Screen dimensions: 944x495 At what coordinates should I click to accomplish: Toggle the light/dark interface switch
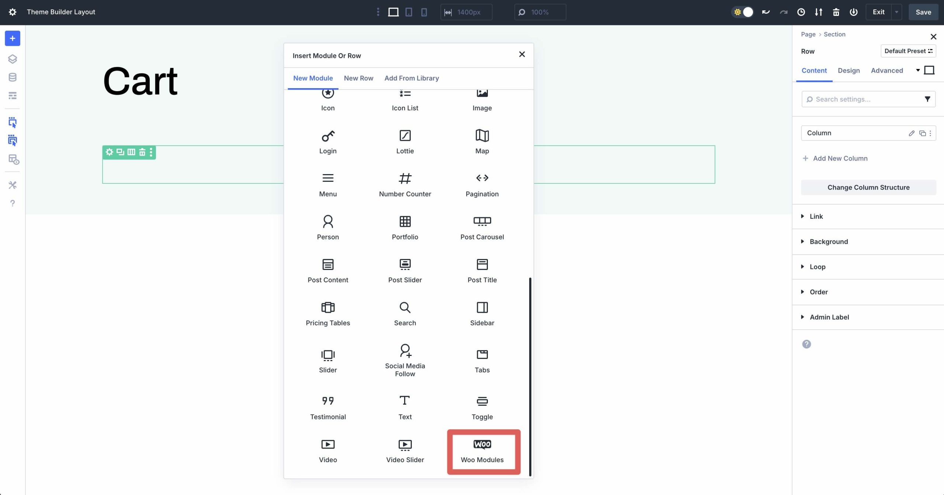[742, 12]
